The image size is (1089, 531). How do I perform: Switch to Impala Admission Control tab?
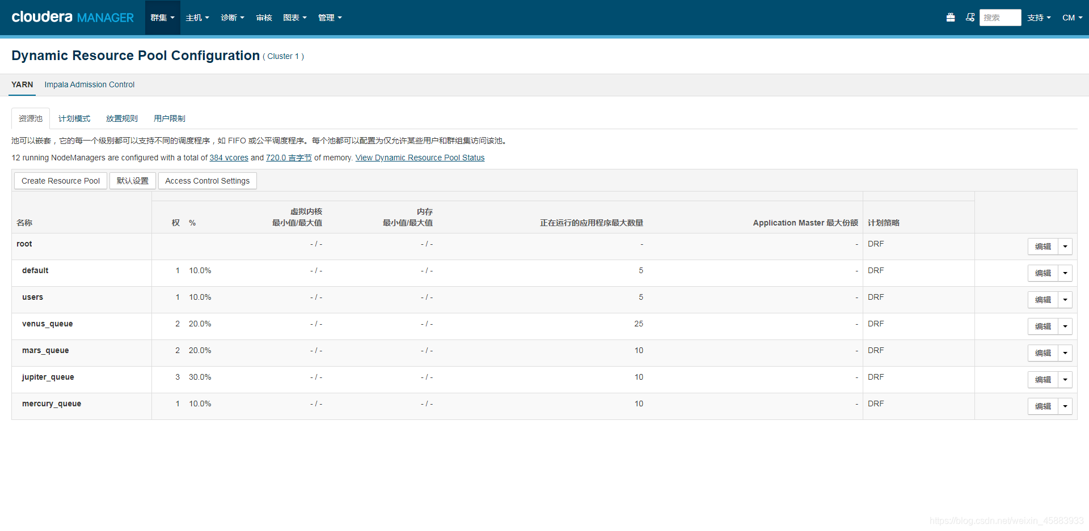coord(90,84)
